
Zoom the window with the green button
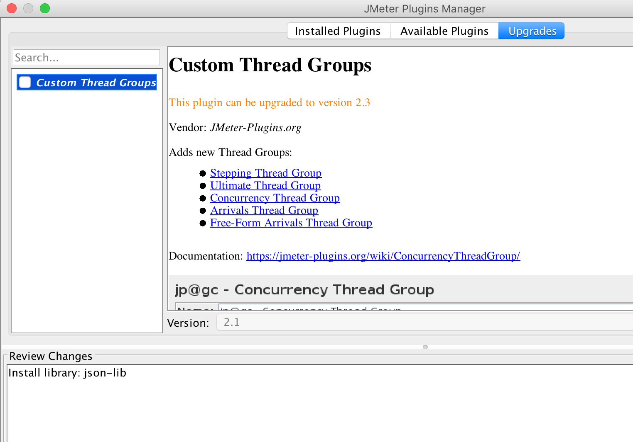pos(45,8)
